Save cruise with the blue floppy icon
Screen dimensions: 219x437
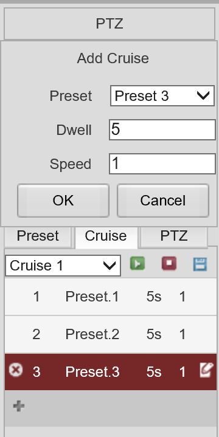(200, 264)
